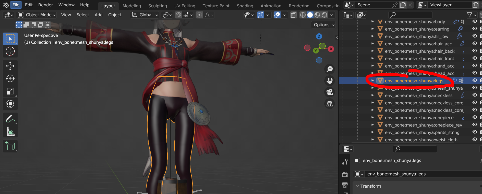Switch to wireframe viewport shading
The height and width of the screenshot is (194, 482).
point(303,15)
